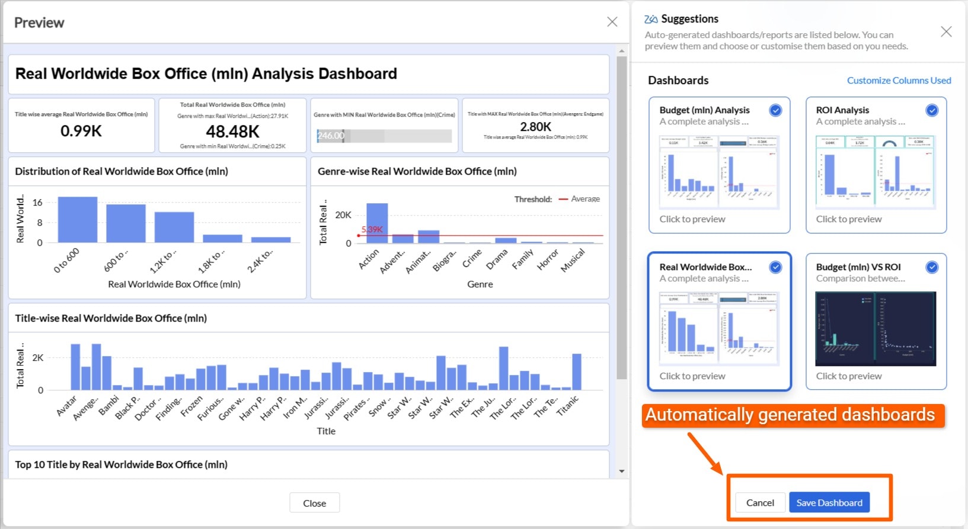The width and height of the screenshot is (968, 529).
Task: Uncheck the Real Worldwide Box dashboard checkmark
Action: click(x=775, y=267)
